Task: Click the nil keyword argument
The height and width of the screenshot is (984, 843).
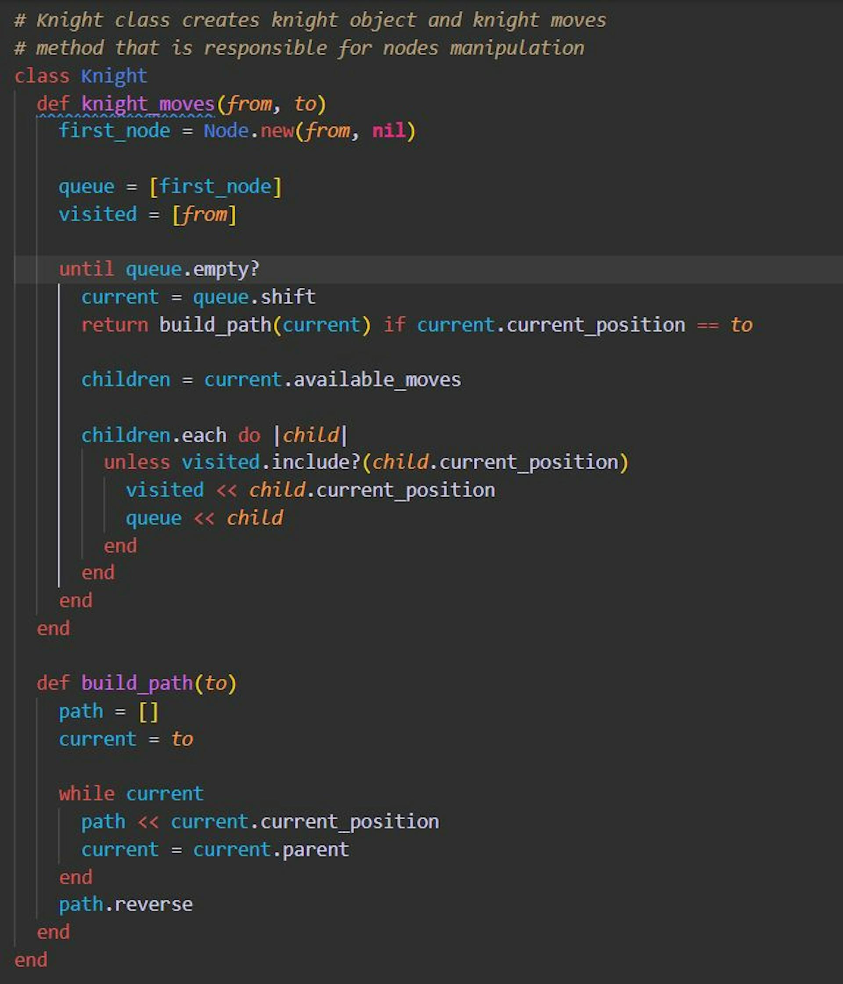Action: (389, 130)
